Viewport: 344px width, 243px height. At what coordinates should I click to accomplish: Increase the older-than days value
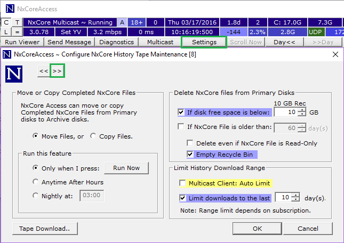pos(302,126)
